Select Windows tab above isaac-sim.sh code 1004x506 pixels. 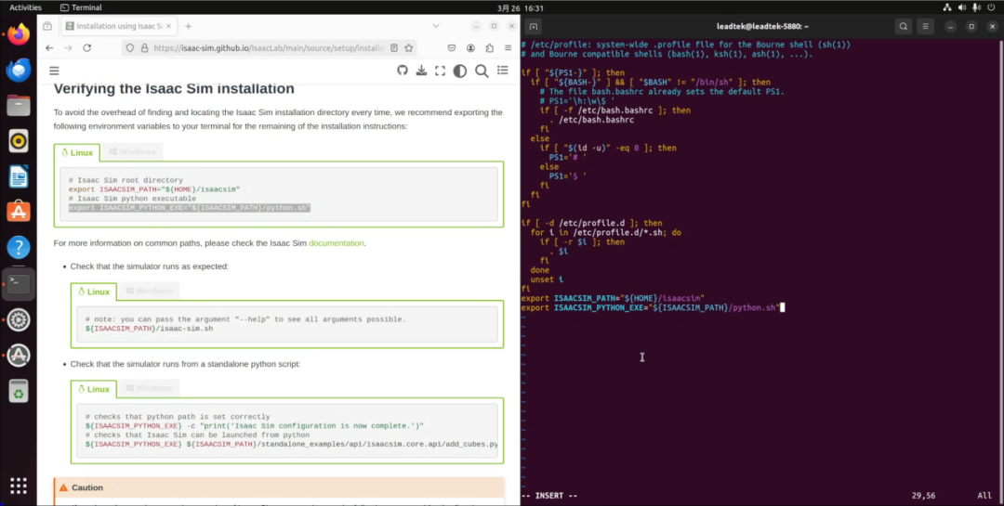pos(149,292)
